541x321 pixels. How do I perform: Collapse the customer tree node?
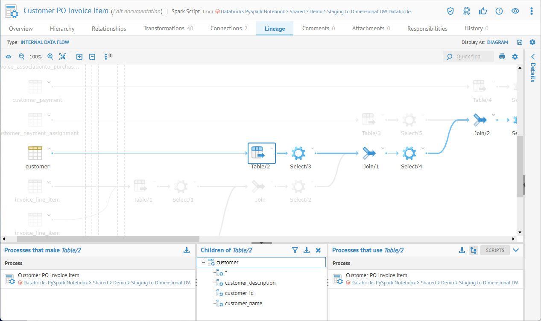(204, 263)
